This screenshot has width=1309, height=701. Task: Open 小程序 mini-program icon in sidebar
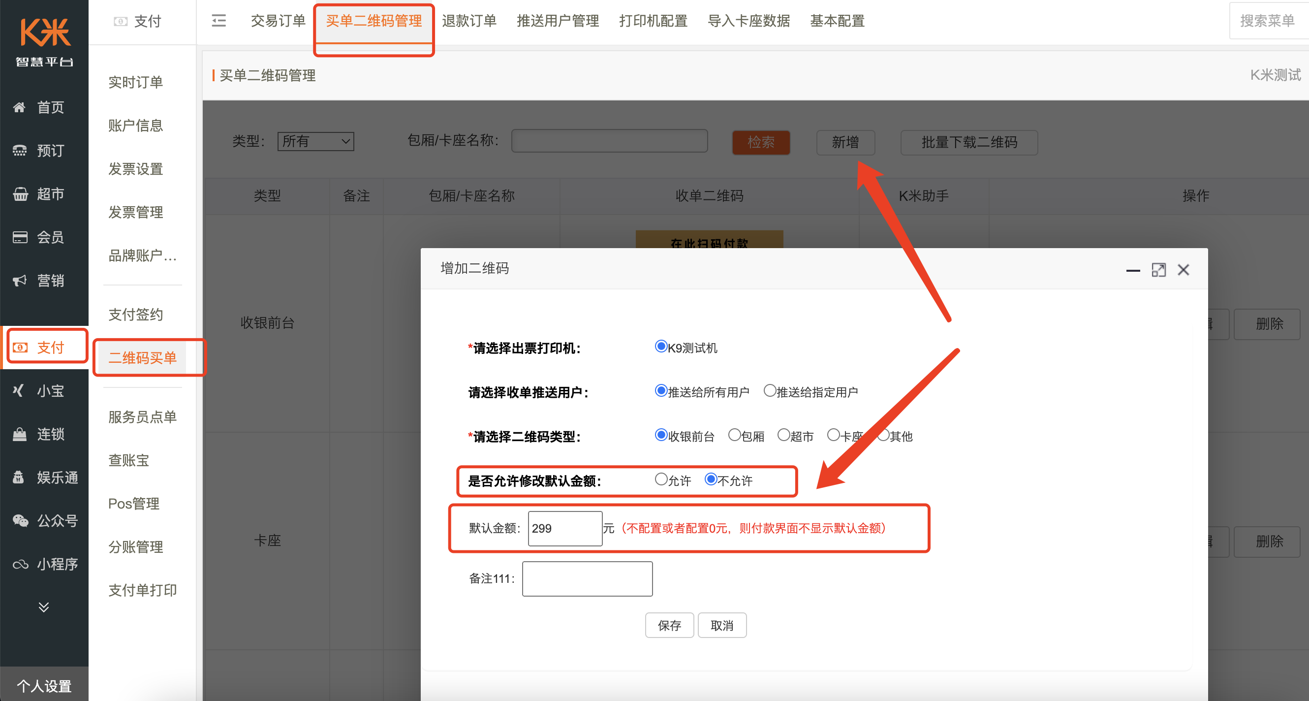point(20,564)
